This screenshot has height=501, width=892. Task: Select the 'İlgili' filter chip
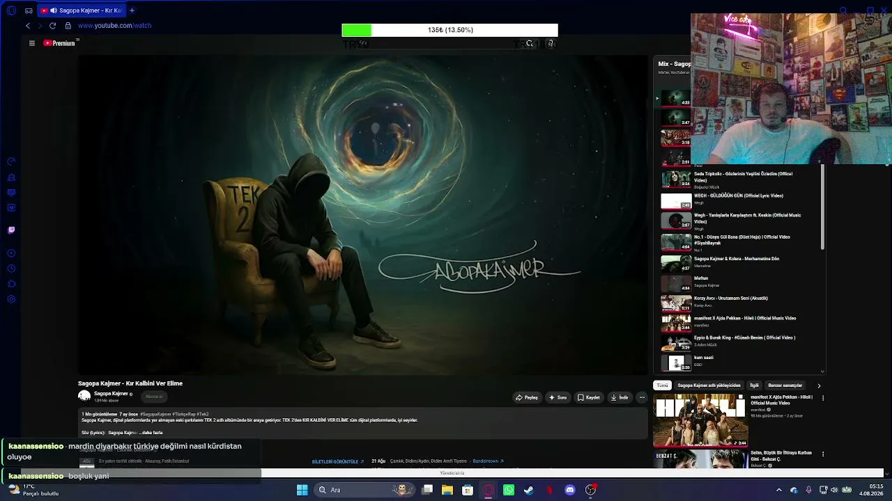pos(754,385)
